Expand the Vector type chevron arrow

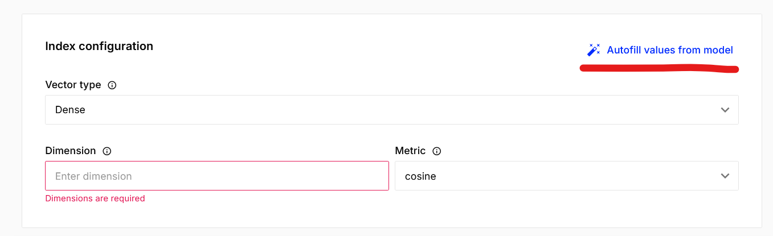click(725, 110)
